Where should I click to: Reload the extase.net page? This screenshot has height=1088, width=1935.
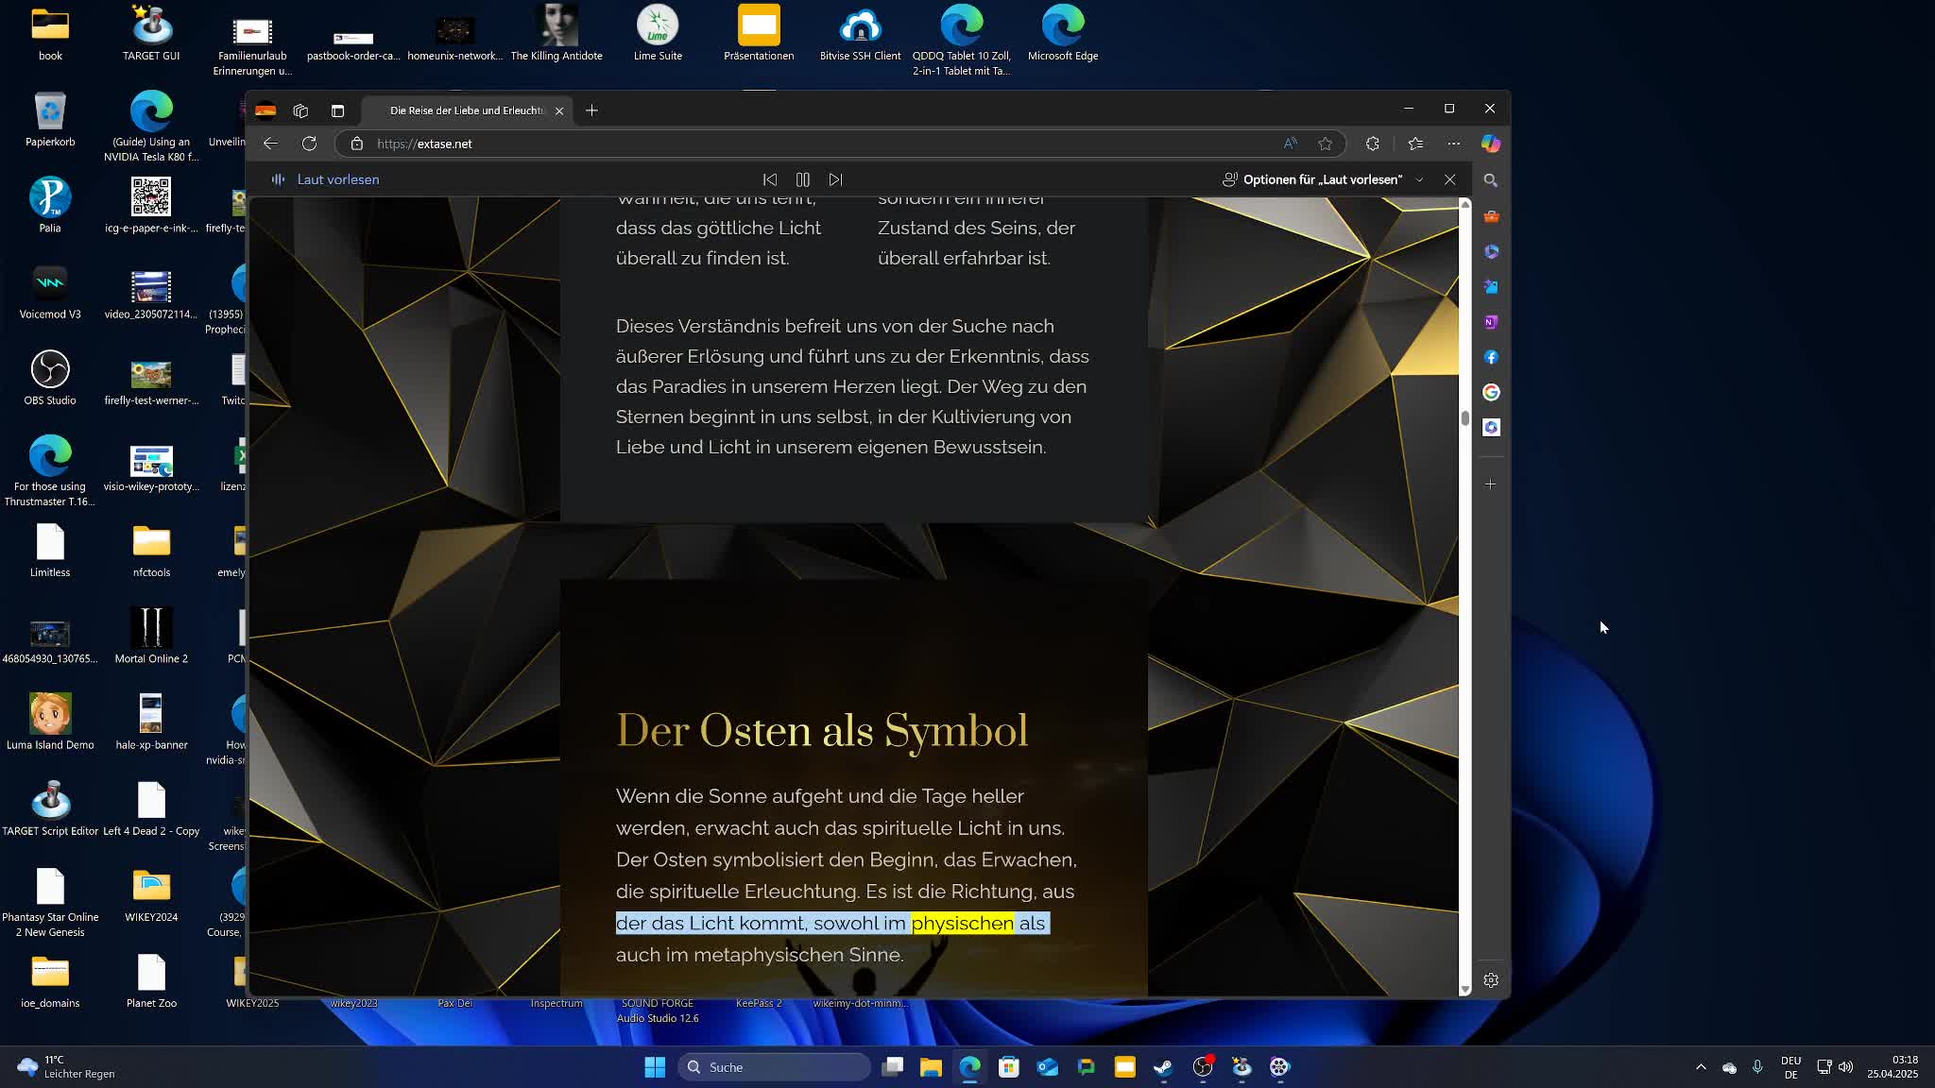click(309, 144)
